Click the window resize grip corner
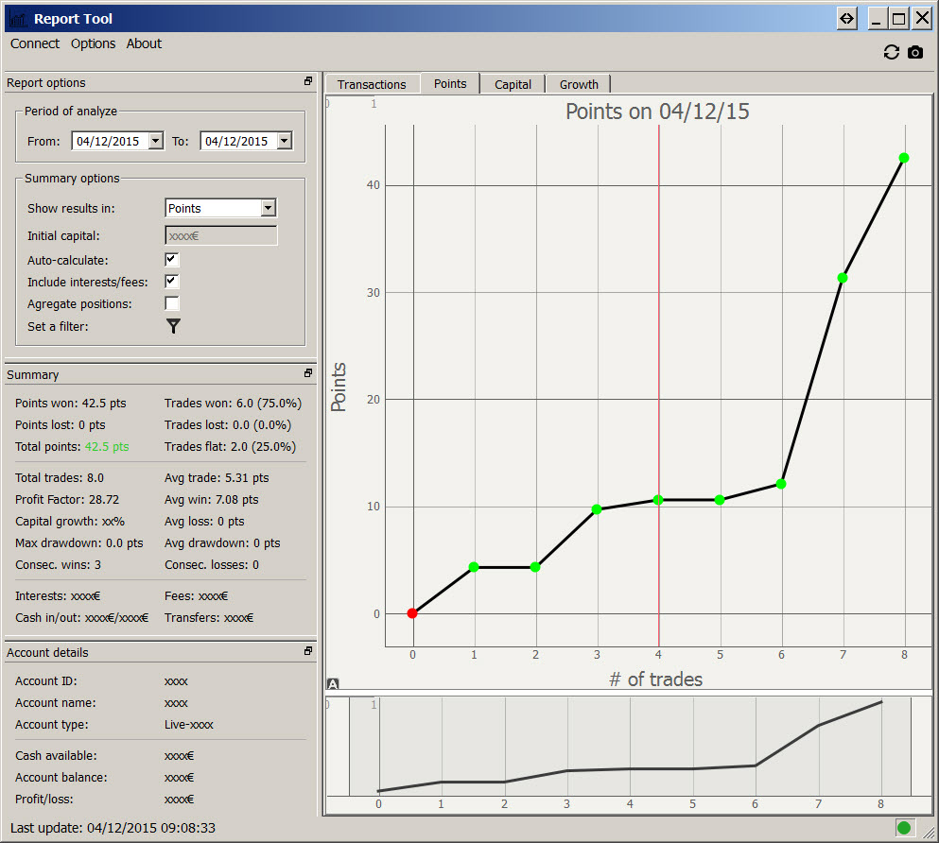 tap(930, 834)
